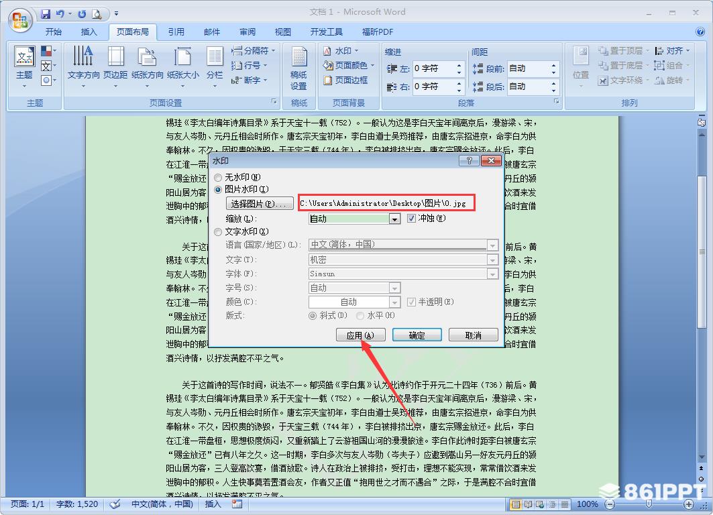This screenshot has height=515, width=713.
Task: Select 斜式 diagonal layout radio
Action: 313,315
